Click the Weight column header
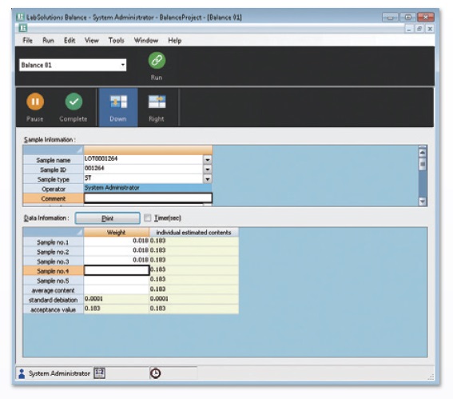This screenshot has height=399, width=453. pyautogui.click(x=117, y=232)
